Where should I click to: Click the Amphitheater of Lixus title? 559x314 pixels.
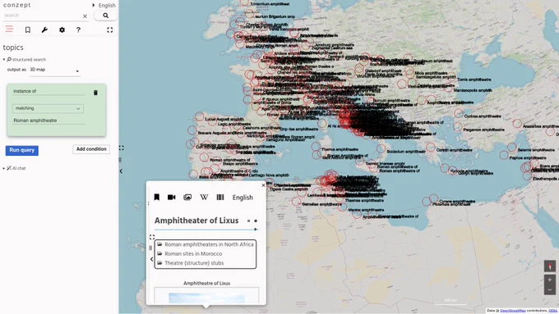point(196,221)
